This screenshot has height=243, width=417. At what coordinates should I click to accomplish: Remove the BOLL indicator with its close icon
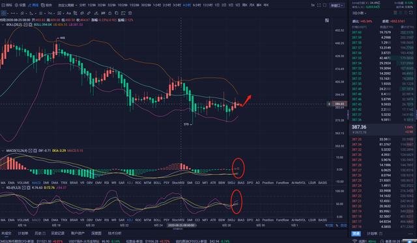pyautogui.click(x=31, y=25)
